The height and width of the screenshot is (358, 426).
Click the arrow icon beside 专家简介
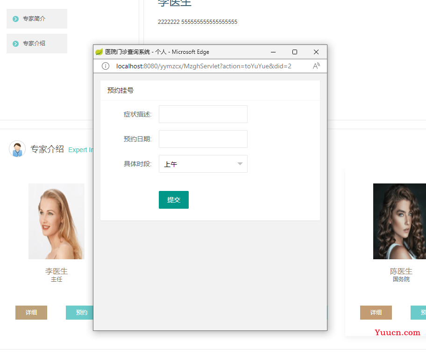coord(16,19)
